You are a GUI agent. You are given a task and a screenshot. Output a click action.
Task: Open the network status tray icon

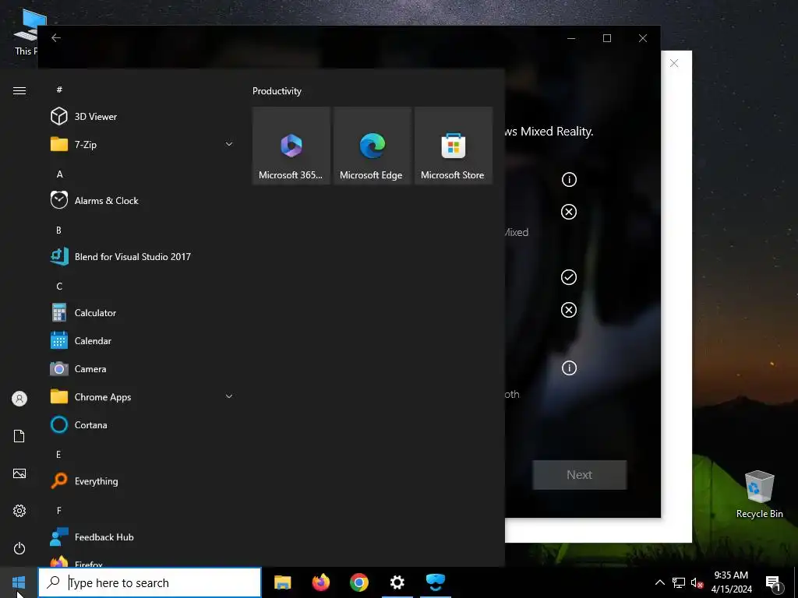coord(679,582)
